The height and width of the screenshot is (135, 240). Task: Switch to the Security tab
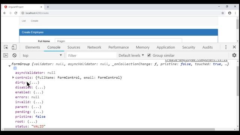point(189,47)
